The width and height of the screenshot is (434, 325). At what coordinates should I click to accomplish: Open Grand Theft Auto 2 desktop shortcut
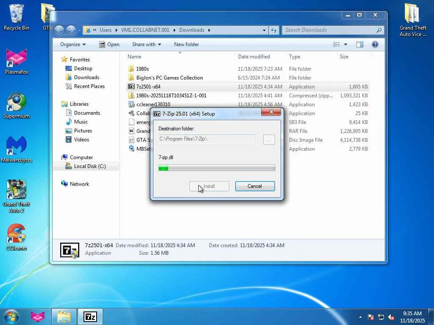(x=17, y=196)
